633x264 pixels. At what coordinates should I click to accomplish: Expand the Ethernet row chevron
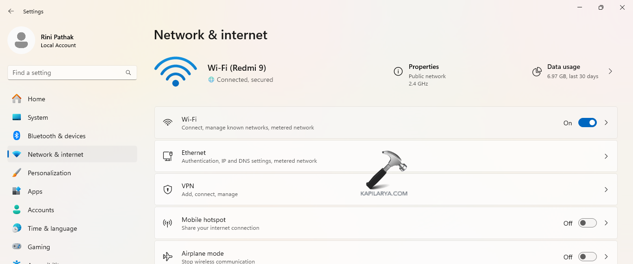[x=606, y=156]
